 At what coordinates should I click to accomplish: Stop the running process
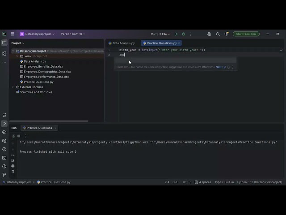click(19, 136)
